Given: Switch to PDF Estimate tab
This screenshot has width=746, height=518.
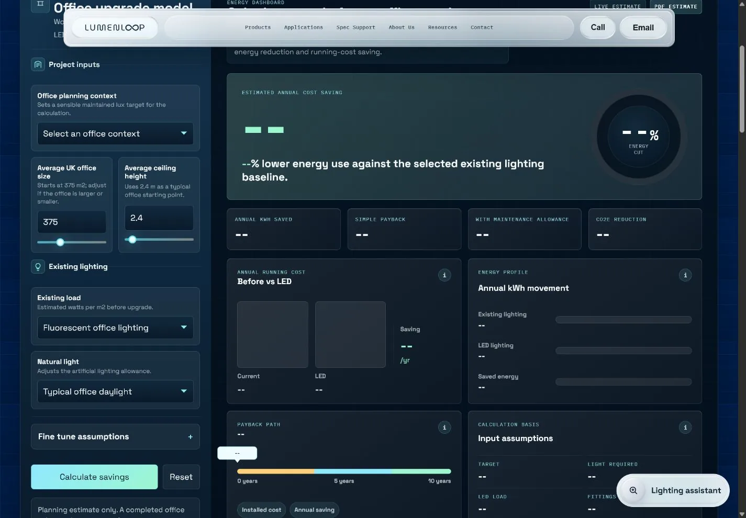Looking at the screenshot, I should [x=676, y=6].
